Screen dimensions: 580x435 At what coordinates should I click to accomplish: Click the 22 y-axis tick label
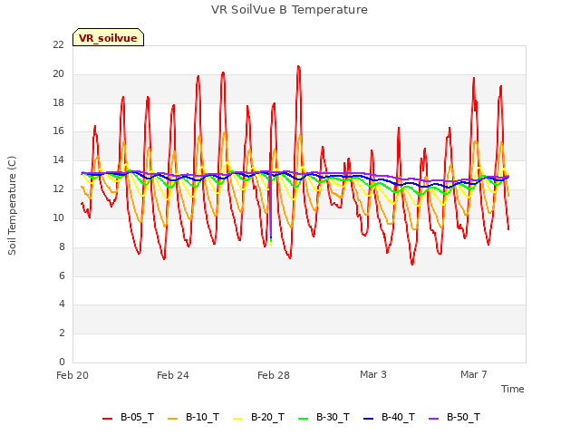pos(58,44)
